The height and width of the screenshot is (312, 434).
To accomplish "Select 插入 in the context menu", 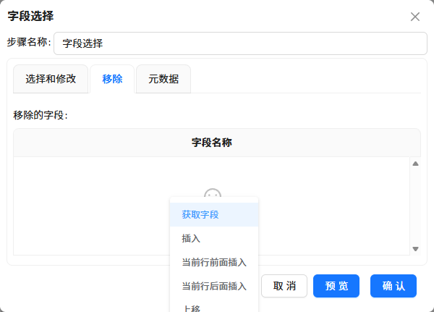I will [x=214, y=238].
